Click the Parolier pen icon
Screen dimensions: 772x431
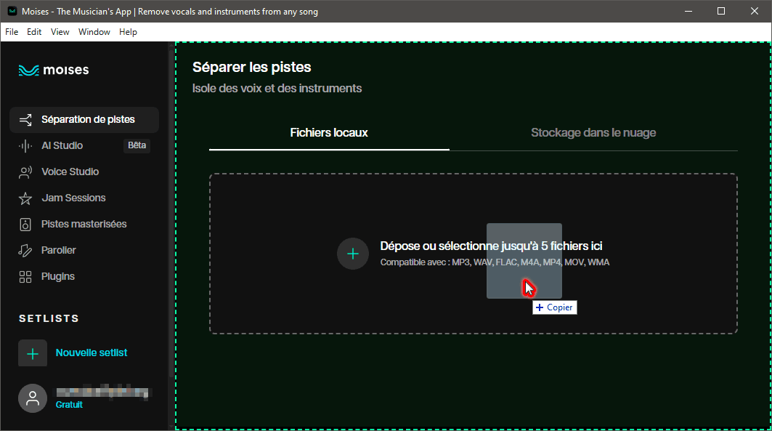tap(25, 250)
